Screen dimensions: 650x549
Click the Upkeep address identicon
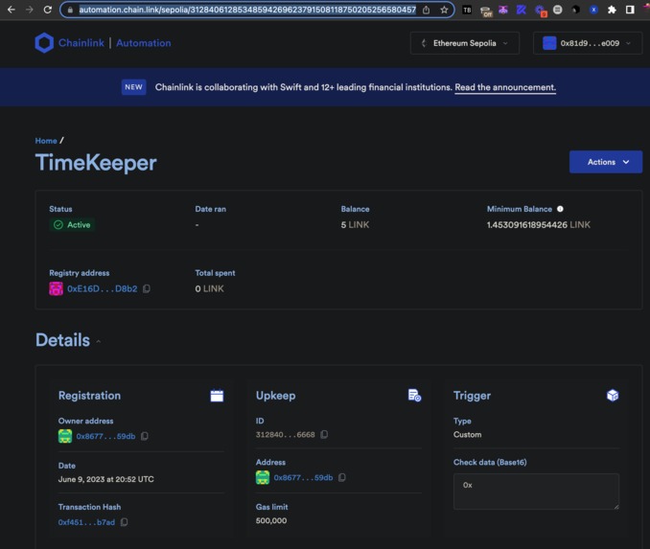point(263,478)
